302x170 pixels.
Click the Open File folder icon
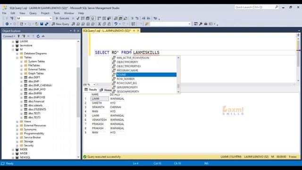pyautogui.click(x=37, y=24)
